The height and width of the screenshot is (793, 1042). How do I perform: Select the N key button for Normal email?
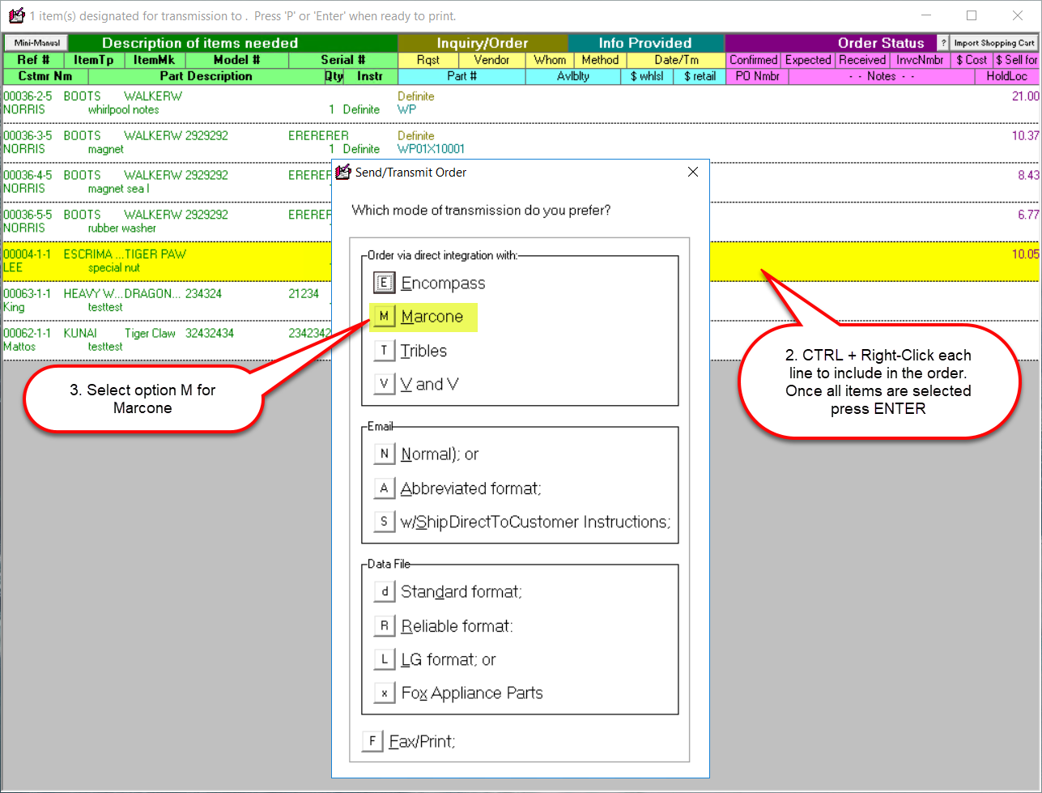385,454
